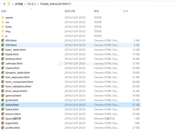The image size is (176, 131).
Task: Sort files by 名称 column header
Action: pos(4,11)
